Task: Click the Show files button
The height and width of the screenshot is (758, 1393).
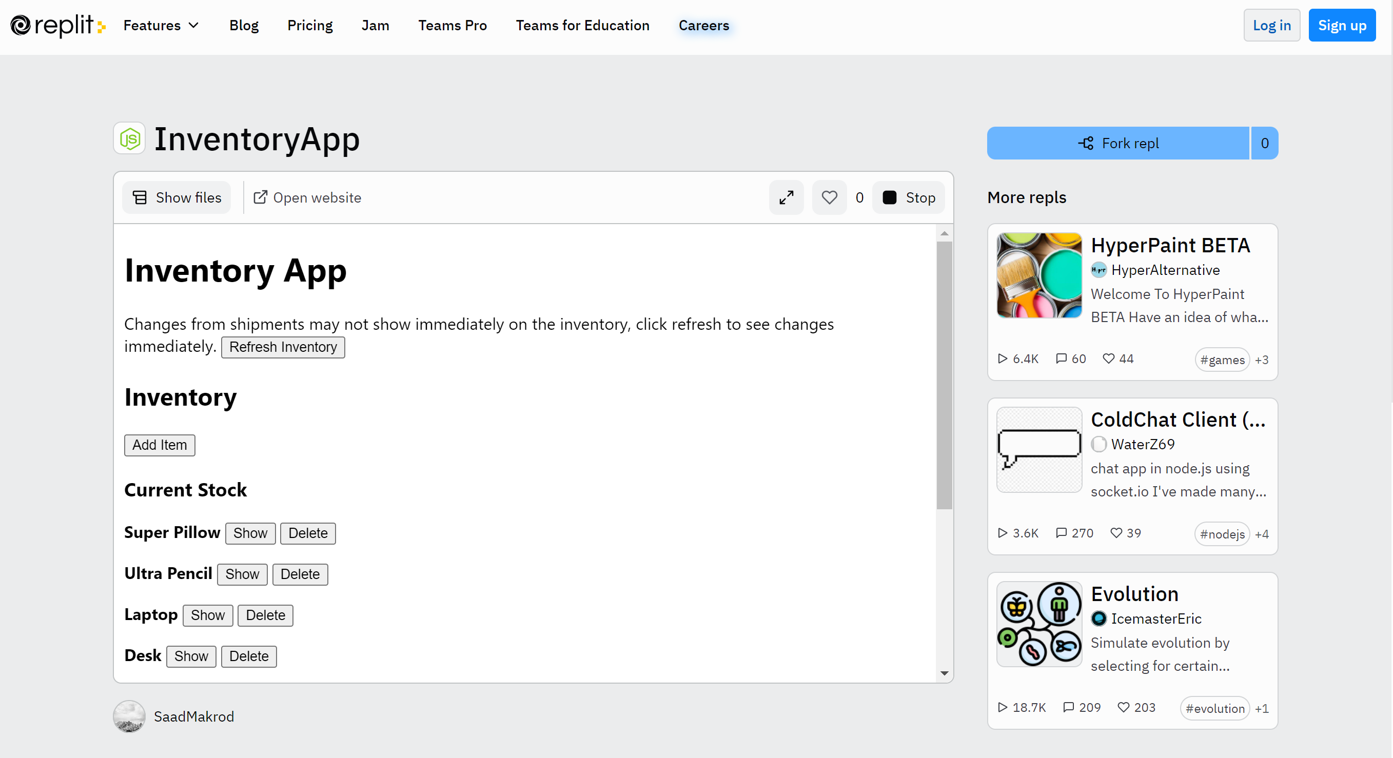Action: pos(177,197)
